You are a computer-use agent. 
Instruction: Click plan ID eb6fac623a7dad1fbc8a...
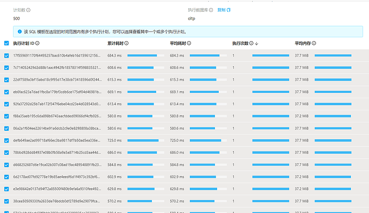tap(57, 92)
